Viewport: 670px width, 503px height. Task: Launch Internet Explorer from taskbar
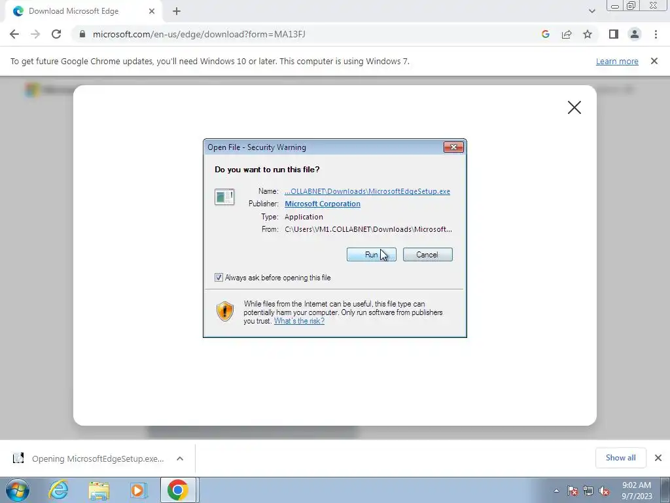pyautogui.click(x=58, y=490)
